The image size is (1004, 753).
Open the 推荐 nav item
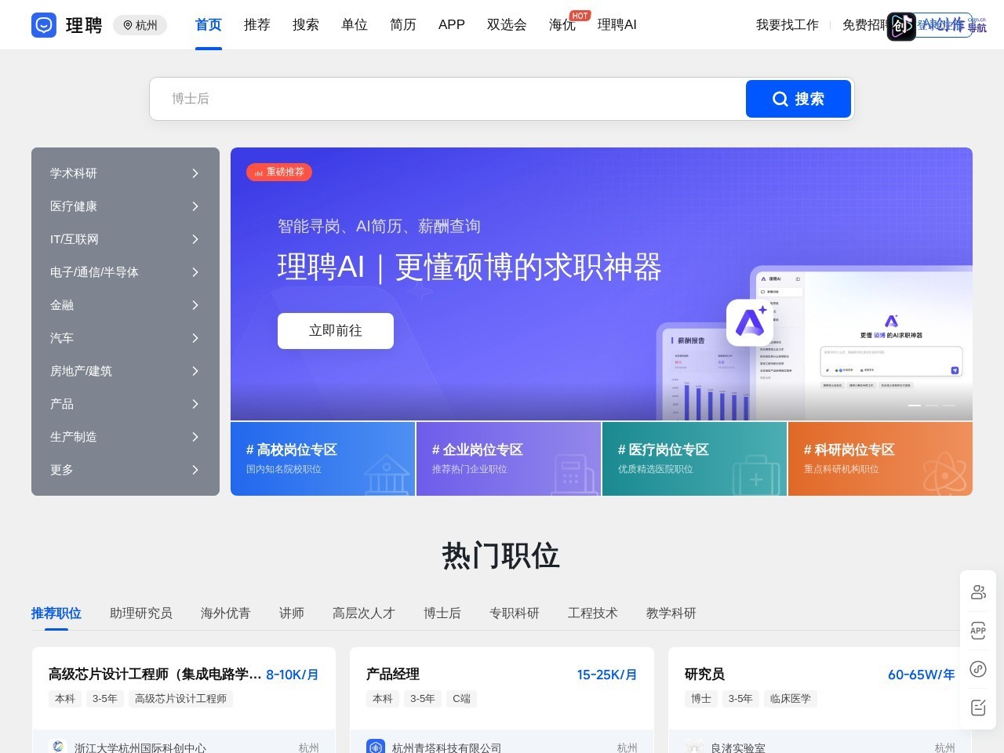(257, 25)
